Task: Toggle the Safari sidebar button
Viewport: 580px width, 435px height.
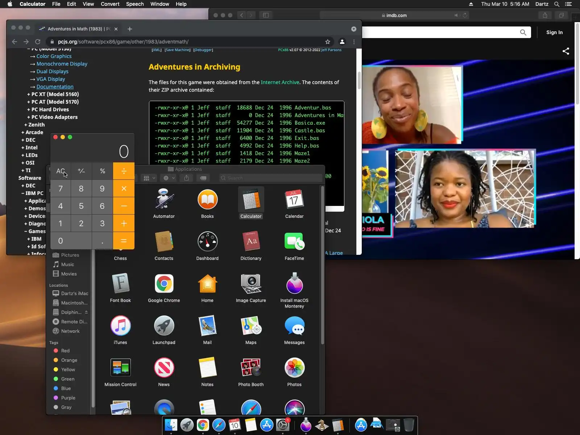Action: click(x=266, y=15)
